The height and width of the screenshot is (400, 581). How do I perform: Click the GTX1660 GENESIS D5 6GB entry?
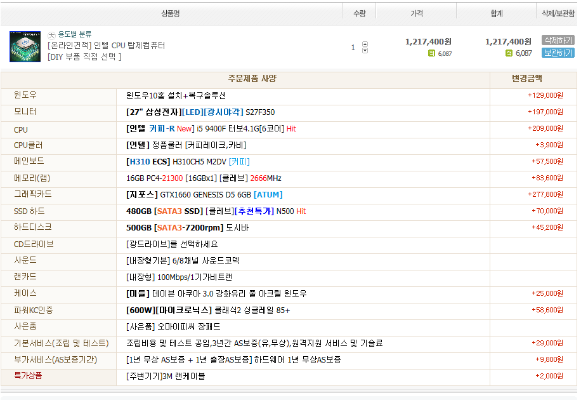point(204,195)
